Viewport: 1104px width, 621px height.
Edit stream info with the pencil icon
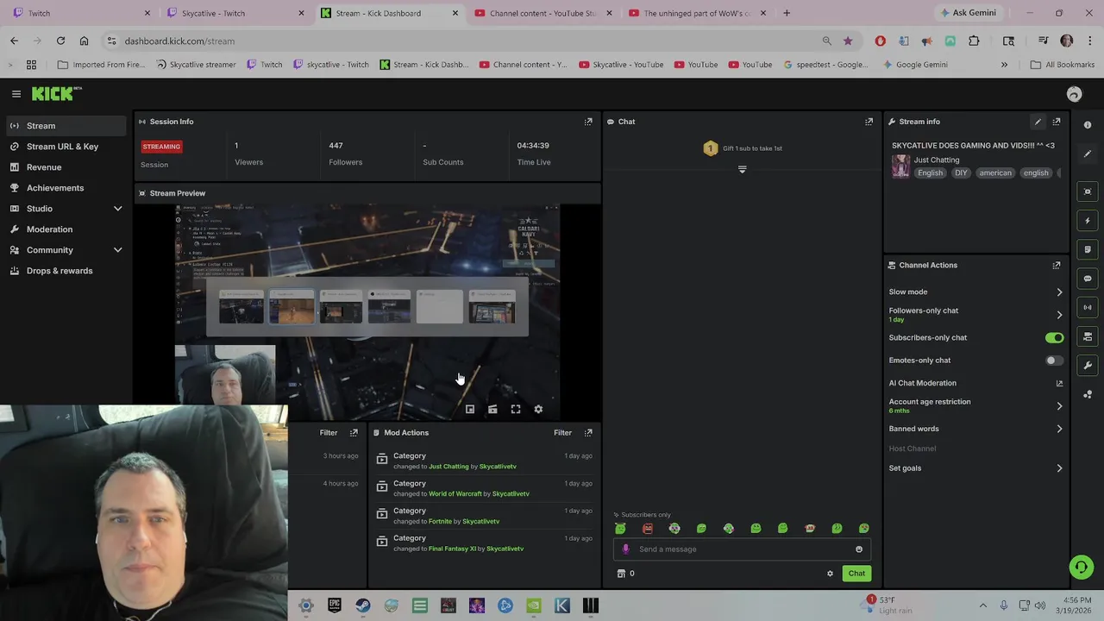coord(1038,122)
